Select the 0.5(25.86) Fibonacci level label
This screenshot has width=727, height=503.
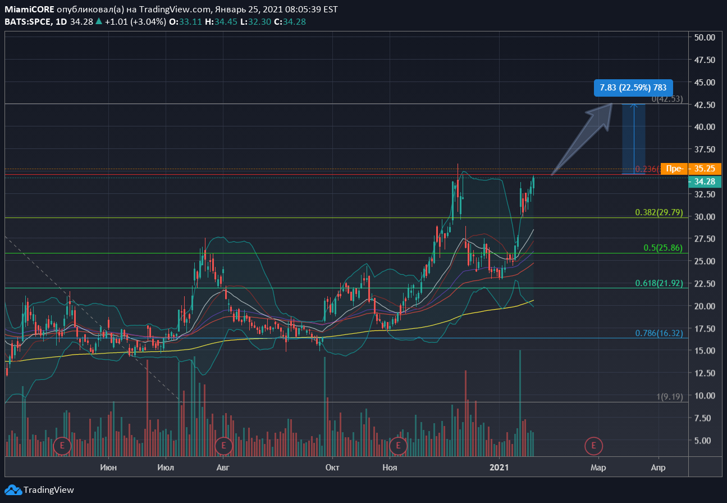(663, 248)
